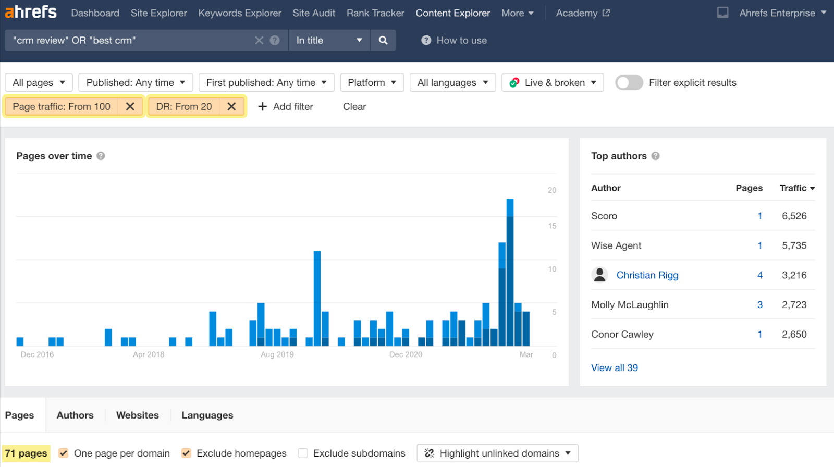Clear the search query with X icon
The width and height of the screenshot is (834, 467).
tap(259, 40)
